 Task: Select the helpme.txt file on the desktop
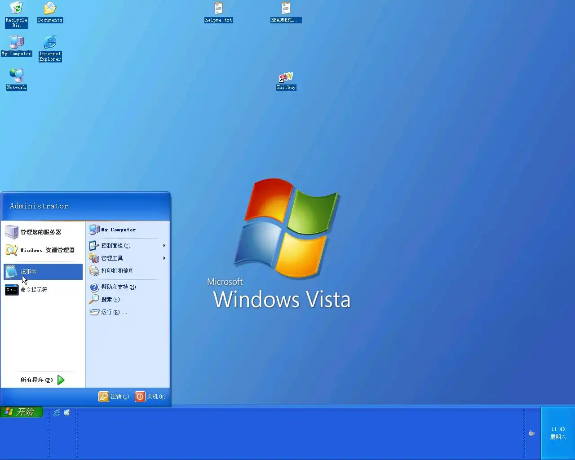click(x=218, y=12)
